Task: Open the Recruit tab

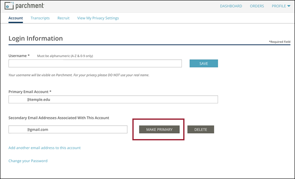Action: click(x=63, y=18)
